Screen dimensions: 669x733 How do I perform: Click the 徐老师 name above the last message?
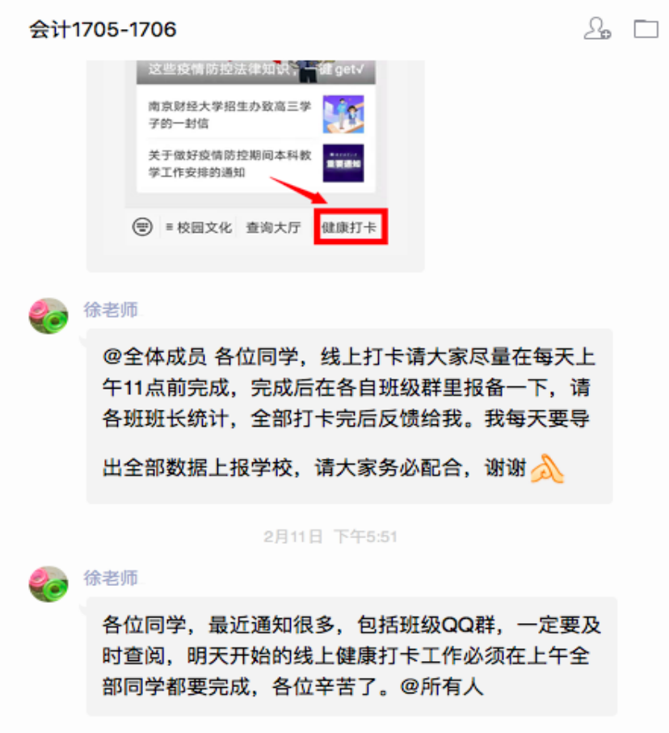click(111, 579)
